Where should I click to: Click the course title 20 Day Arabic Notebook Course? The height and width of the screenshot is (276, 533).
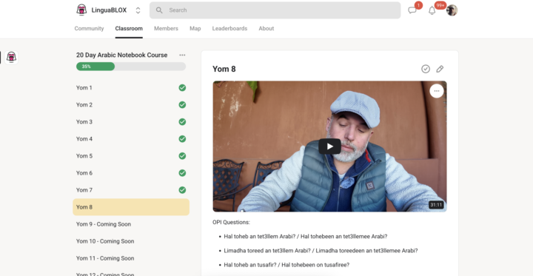(x=121, y=55)
